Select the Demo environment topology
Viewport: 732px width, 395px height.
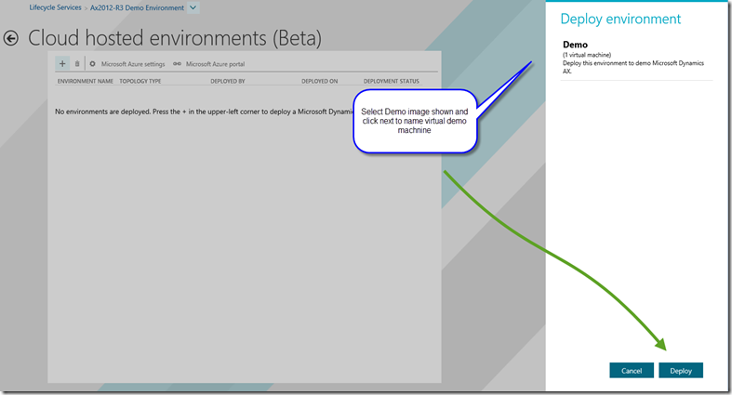tap(636, 58)
